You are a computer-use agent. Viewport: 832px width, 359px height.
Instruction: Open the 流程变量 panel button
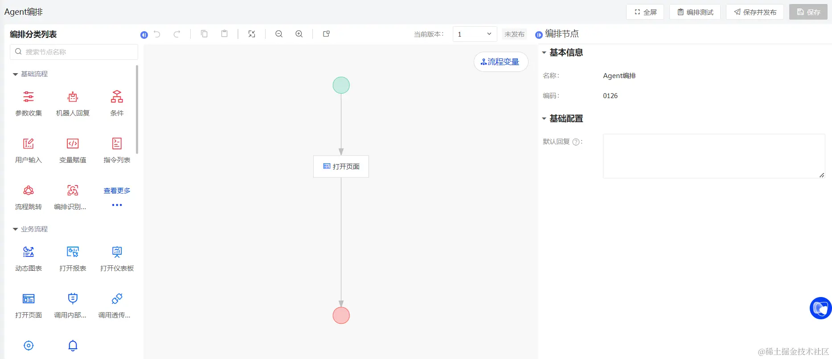click(x=501, y=62)
